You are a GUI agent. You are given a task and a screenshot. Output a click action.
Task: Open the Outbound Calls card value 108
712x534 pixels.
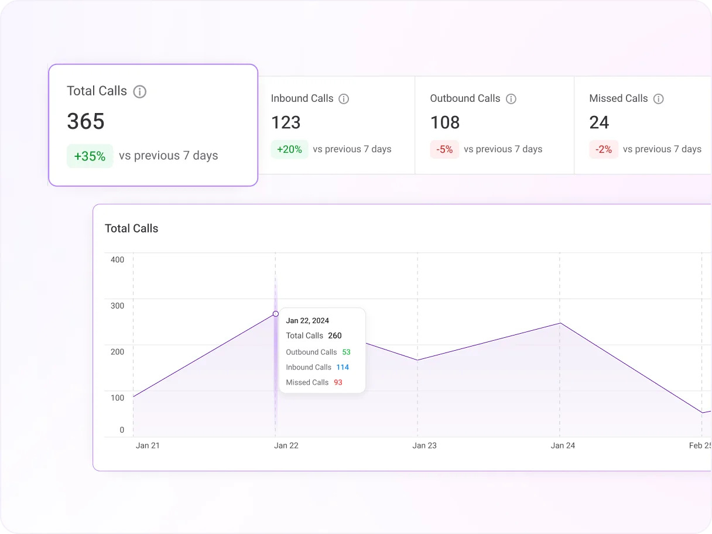click(445, 122)
